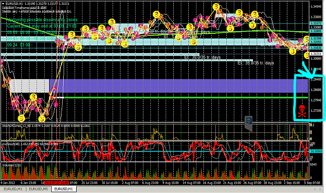The image size is (326, 193).
Task: Click the '09.24. 03:00 -' zone text
Action: click(20, 45)
